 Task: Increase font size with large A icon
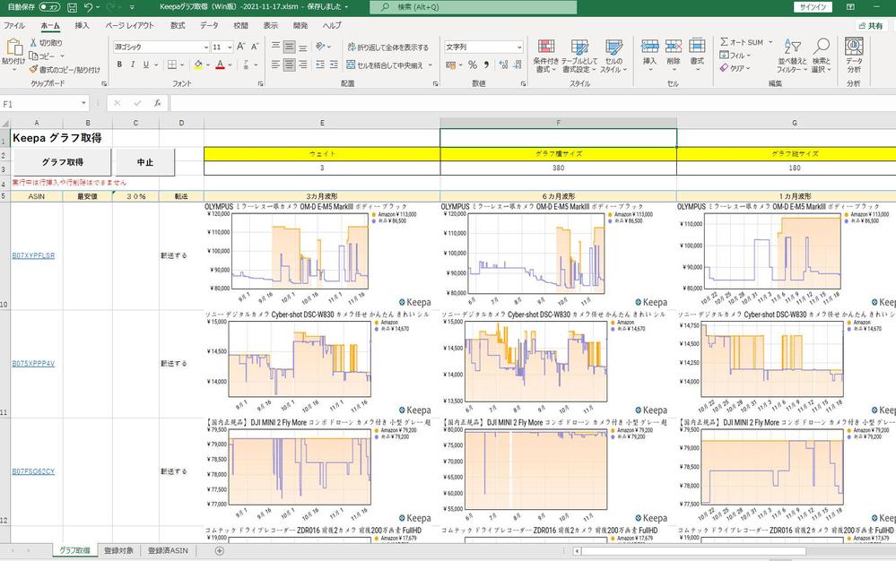[x=241, y=47]
